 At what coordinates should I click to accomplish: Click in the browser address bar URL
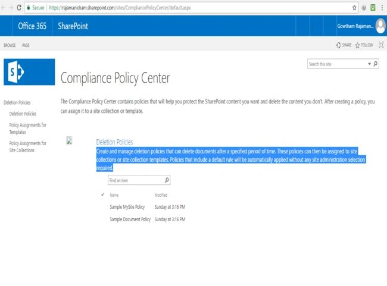pyautogui.click(x=120, y=8)
